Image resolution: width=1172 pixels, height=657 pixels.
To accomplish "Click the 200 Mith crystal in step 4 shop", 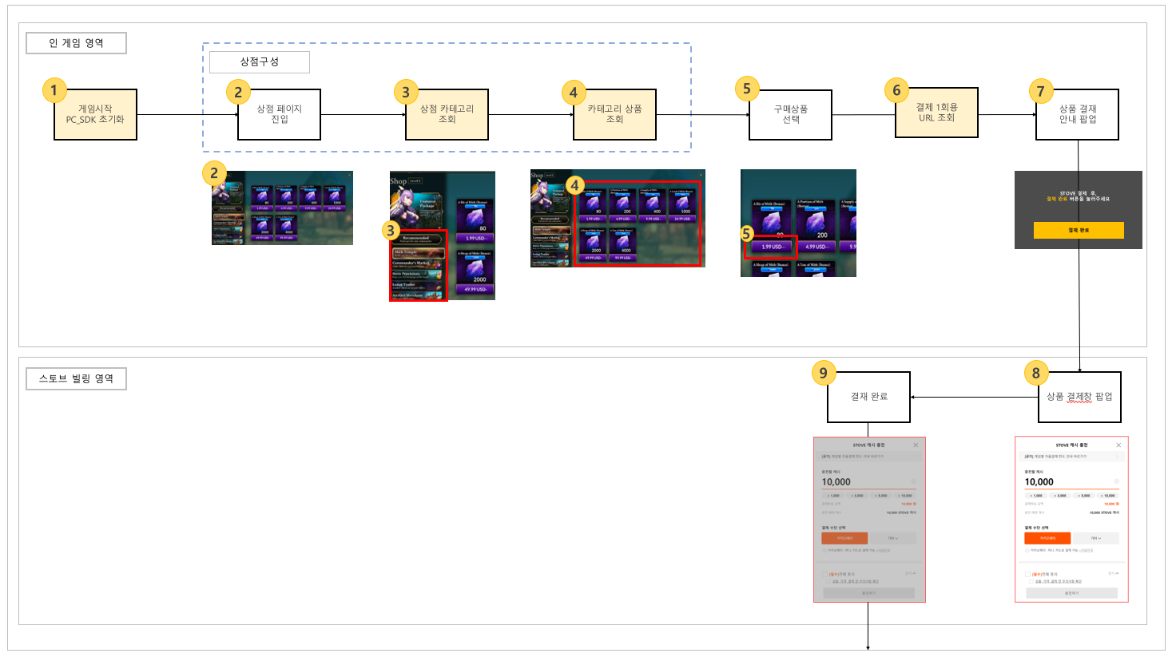I will click(x=622, y=204).
